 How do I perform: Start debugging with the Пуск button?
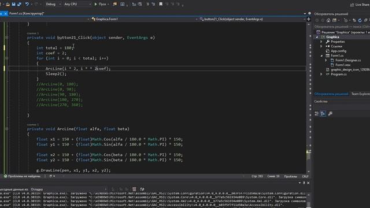[100, 4]
